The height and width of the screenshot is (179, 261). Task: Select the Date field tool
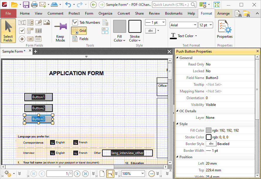click(38, 39)
